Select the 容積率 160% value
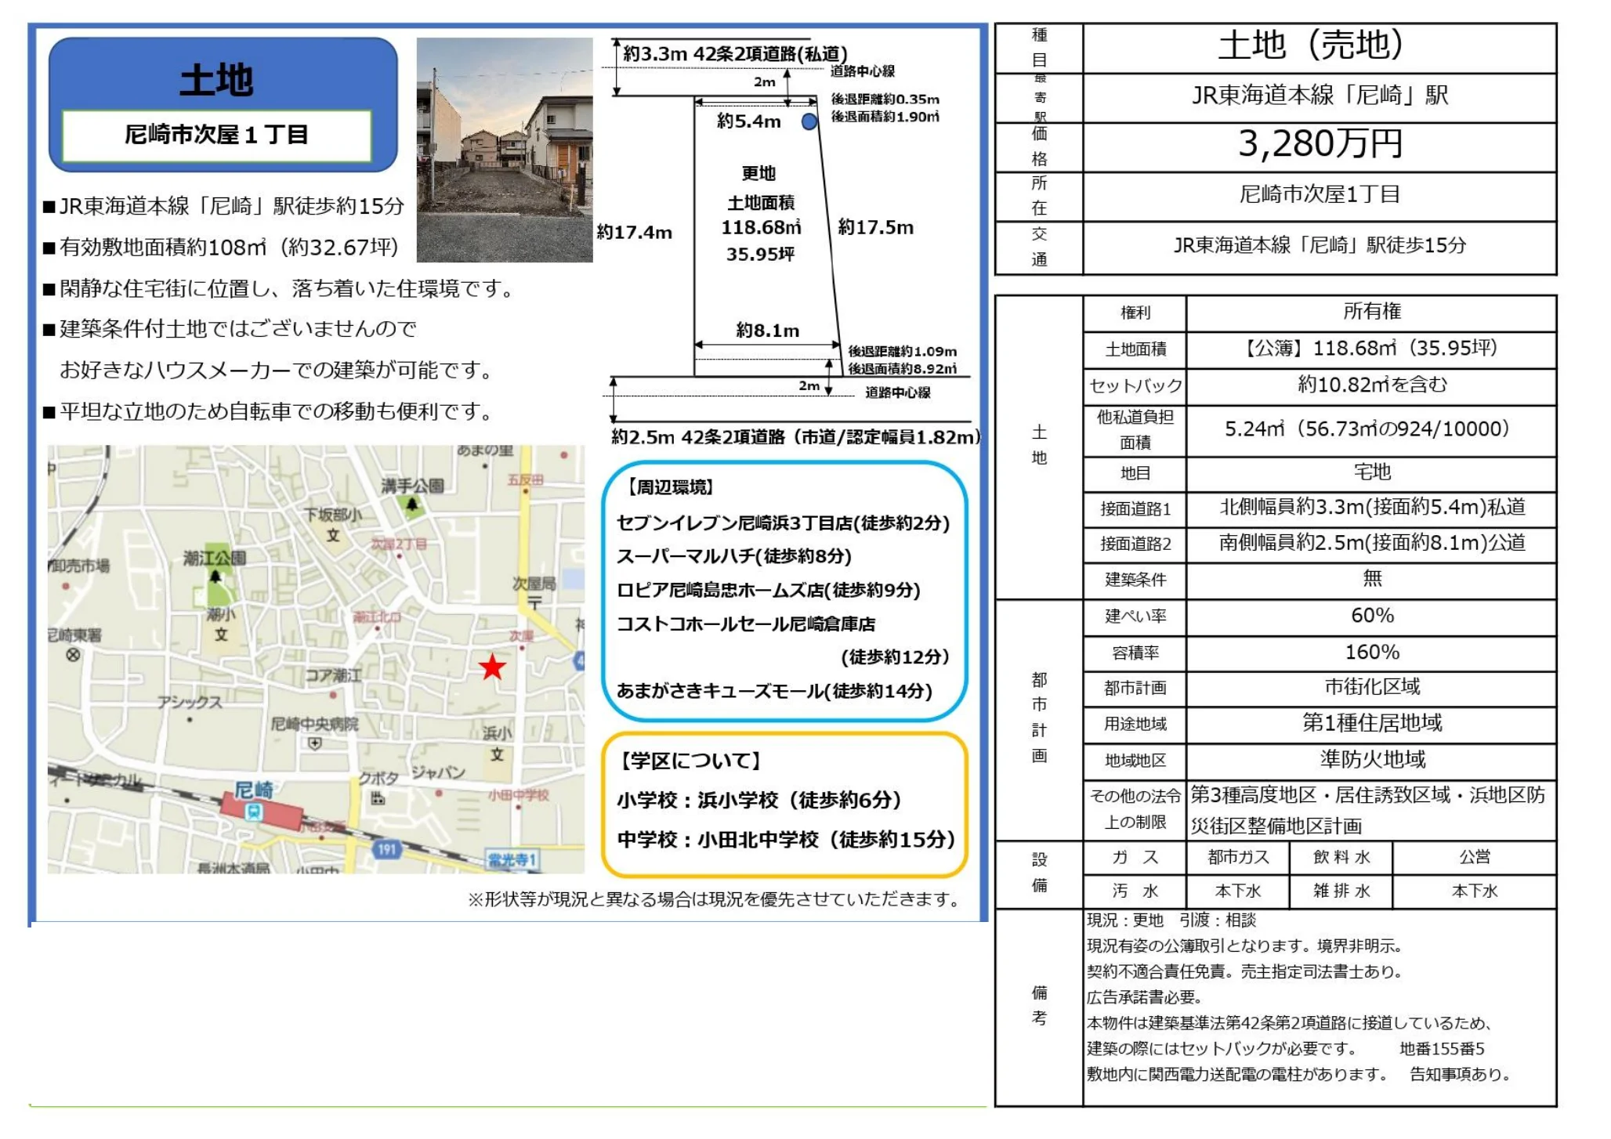 [x=1372, y=652]
